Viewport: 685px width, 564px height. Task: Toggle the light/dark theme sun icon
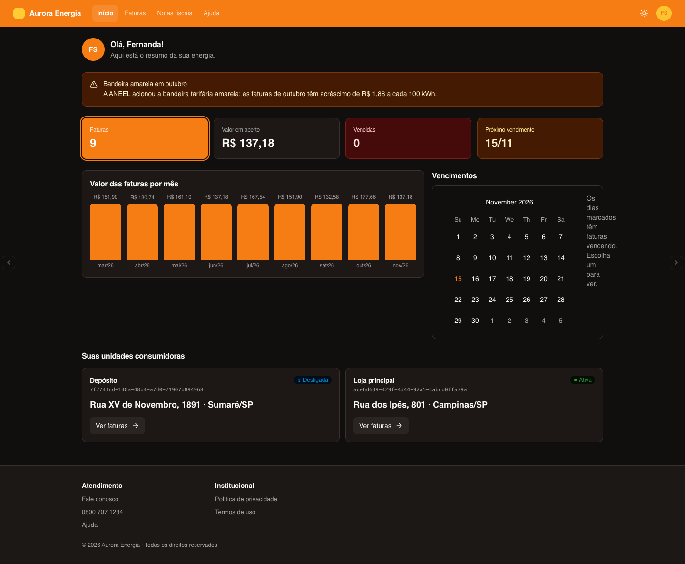(644, 13)
